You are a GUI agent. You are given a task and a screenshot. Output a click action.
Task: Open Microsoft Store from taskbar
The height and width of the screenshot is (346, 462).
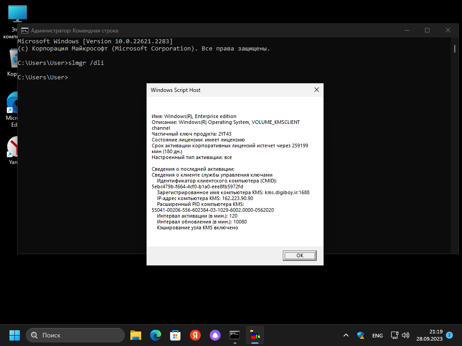tap(176, 335)
